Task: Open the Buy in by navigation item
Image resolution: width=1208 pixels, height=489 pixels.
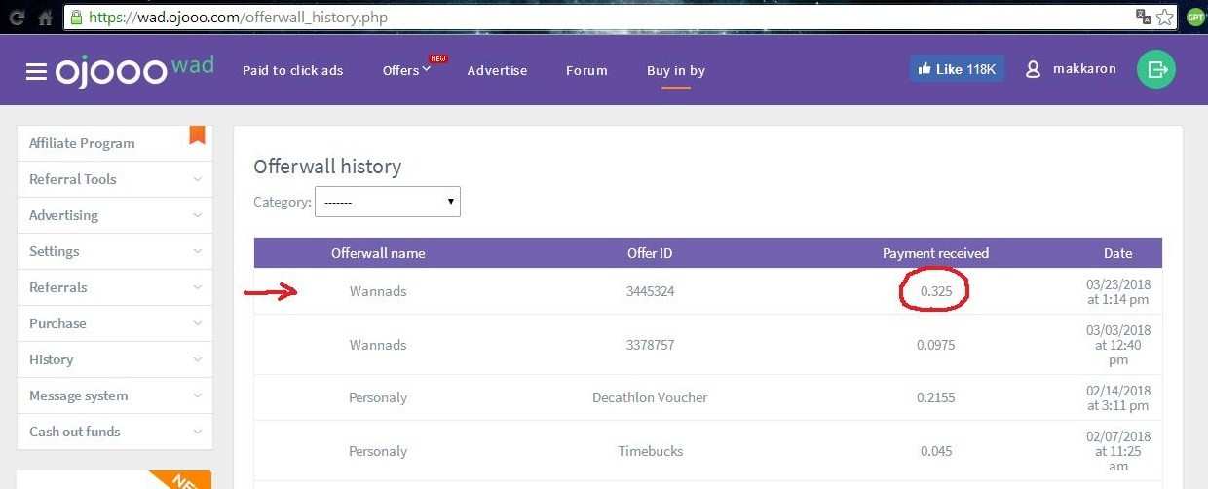Action: click(x=676, y=70)
